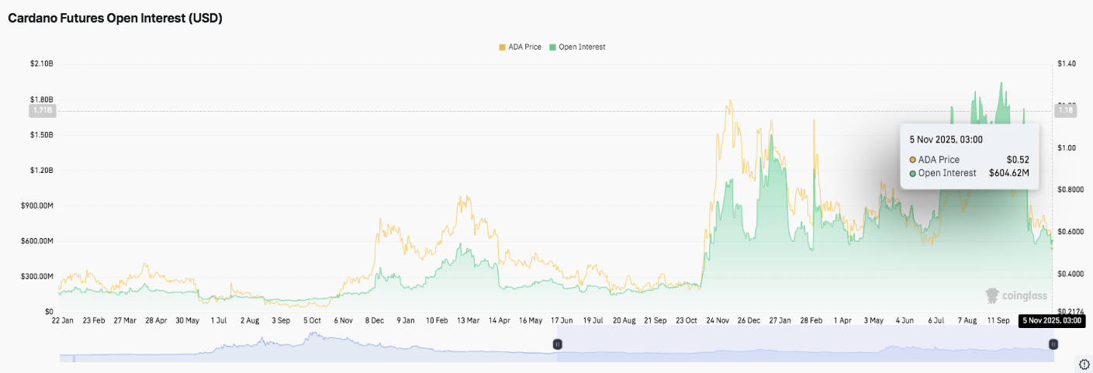This screenshot has height=373, width=1093.
Task: Click the green Open Interest legend marker
Action: coord(552,47)
